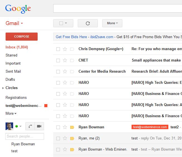Expand the Circles label group

[3, 88]
